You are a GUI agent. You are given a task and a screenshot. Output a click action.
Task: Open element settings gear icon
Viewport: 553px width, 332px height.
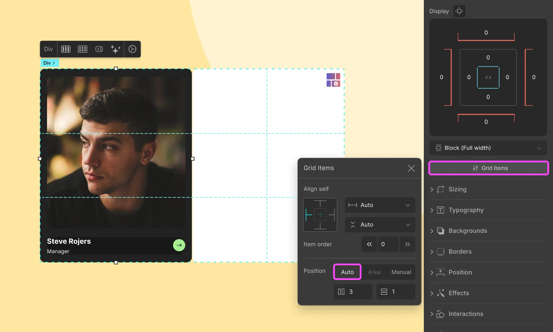pyautogui.click(x=132, y=49)
